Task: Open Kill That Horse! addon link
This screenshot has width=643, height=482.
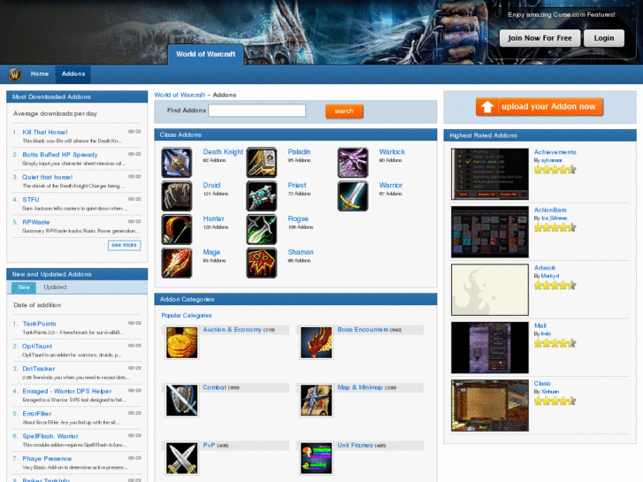Action: 45,132
